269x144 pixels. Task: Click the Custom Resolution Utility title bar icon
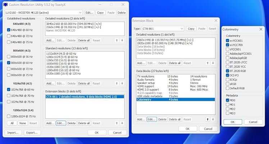5,4
